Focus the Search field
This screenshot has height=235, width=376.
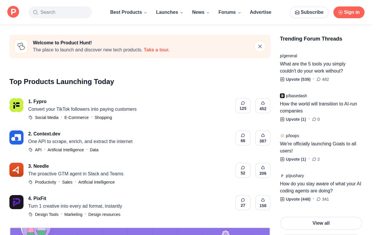(60, 12)
